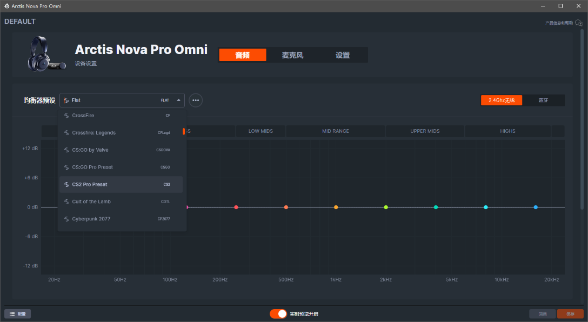Open product info and help cloud icon
The width and height of the screenshot is (588, 322).
pos(579,23)
